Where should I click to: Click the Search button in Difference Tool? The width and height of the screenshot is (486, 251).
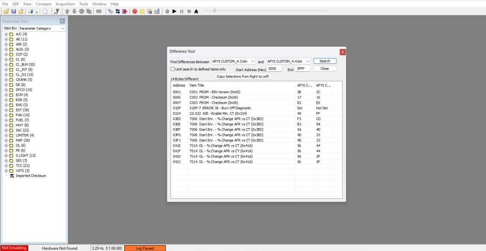click(x=325, y=61)
